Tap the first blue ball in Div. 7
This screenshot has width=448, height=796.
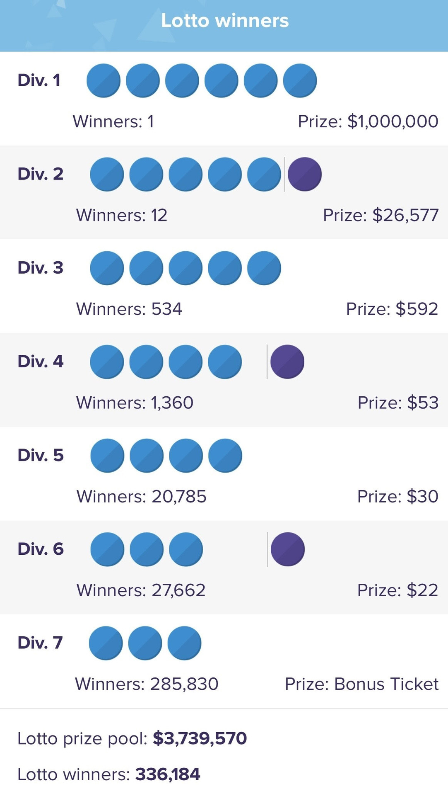(x=106, y=643)
